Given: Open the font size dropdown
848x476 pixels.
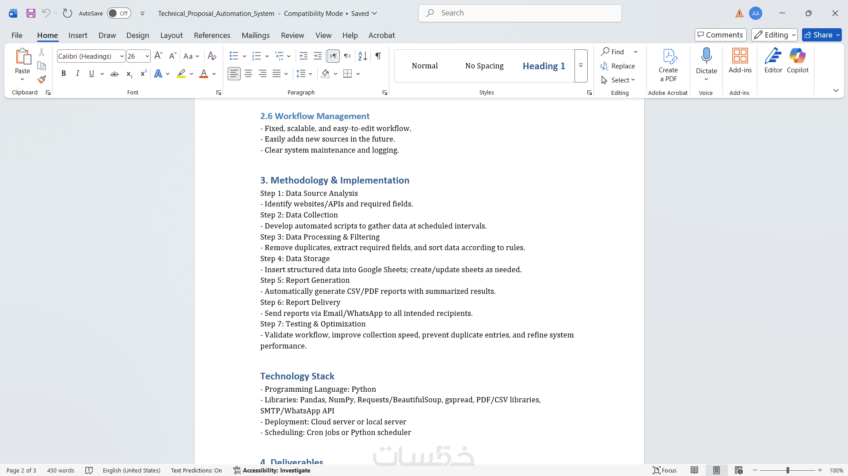Looking at the screenshot, I should (x=147, y=56).
